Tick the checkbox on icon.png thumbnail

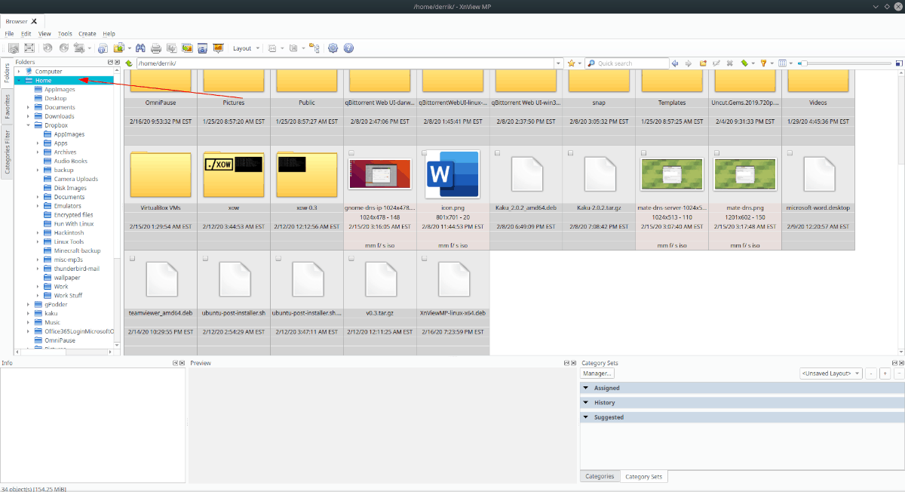click(x=424, y=152)
